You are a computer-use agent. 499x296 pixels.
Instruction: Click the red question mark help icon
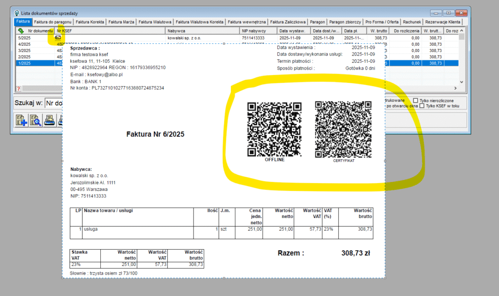19,89
